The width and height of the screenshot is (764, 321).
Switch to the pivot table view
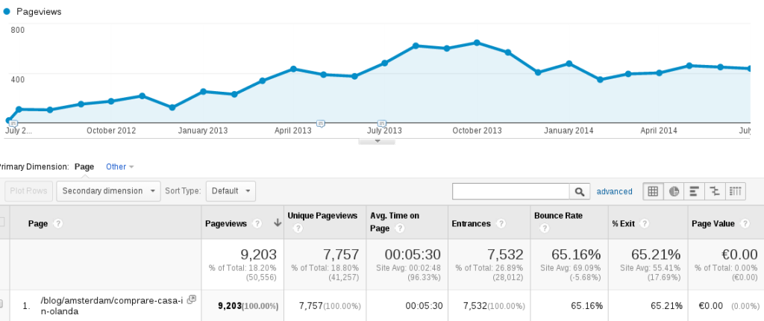tap(735, 191)
